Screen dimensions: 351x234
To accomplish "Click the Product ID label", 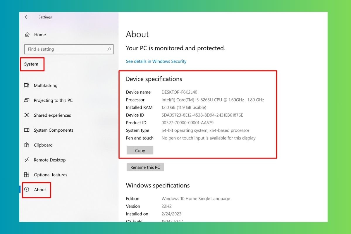I will [x=136, y=123].
